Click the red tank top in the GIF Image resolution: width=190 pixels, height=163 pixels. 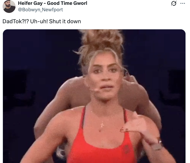(x=101, y=143)
